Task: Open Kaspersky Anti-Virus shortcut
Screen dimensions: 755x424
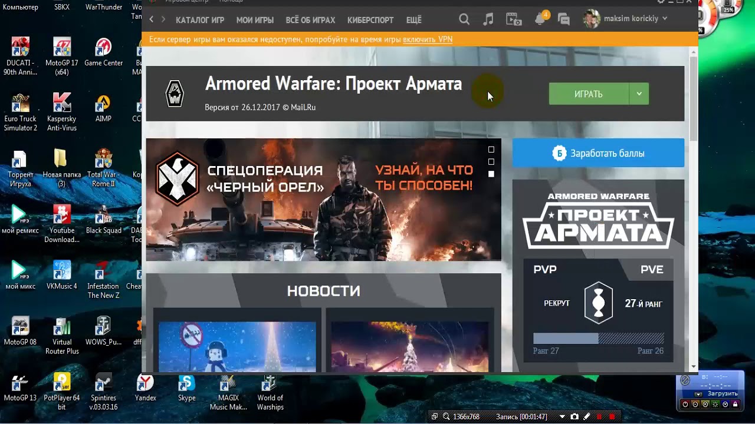Action: 61,113
